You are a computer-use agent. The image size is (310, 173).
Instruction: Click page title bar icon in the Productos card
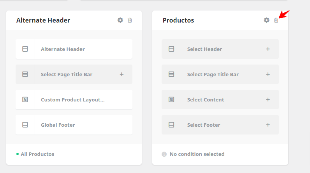(x=171, y=74)
